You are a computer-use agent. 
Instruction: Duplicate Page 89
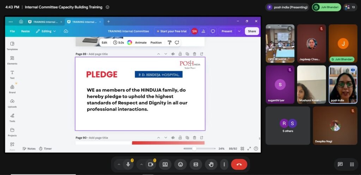coord(188,54)
